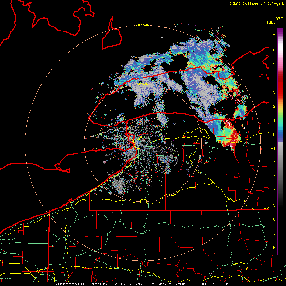286x286 pixels.
Task: Click the 3 value on color scale
Action: tap(274, 92)
